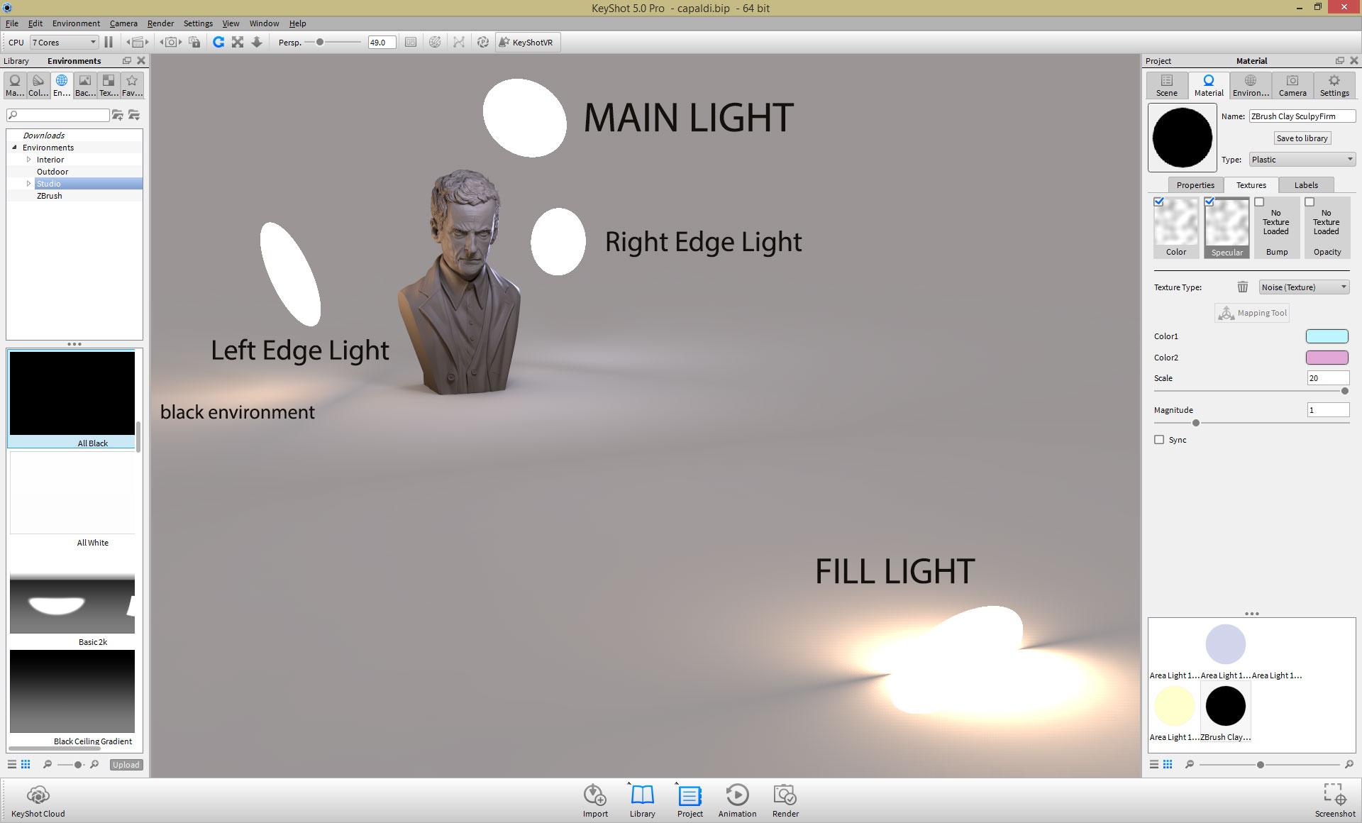Click the pause render icon
Viewport: 1362px width, 823px height.
coord(109,43)
